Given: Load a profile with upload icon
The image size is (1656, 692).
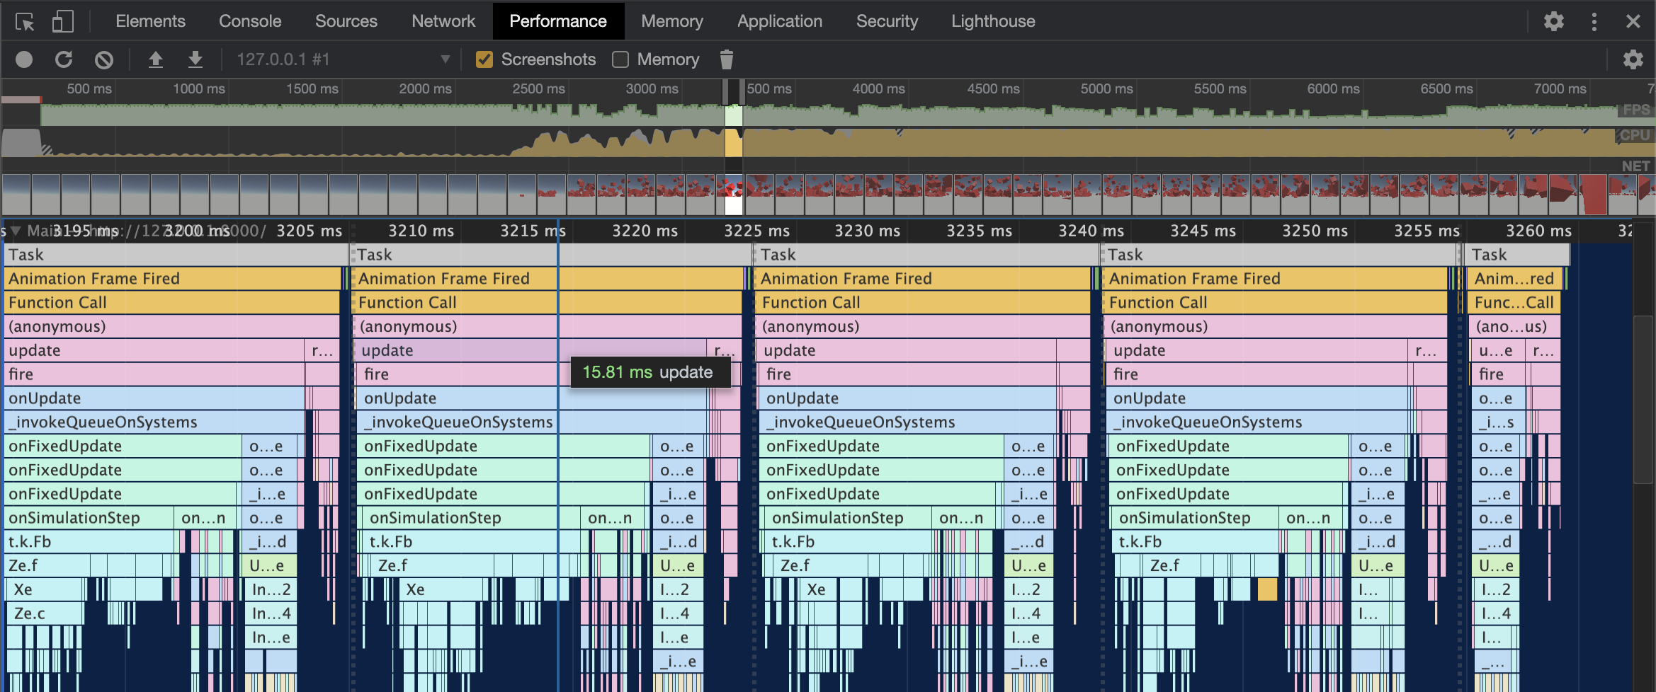Looking at the screenshot, I should pyautogui.click(x=155, y=59).
